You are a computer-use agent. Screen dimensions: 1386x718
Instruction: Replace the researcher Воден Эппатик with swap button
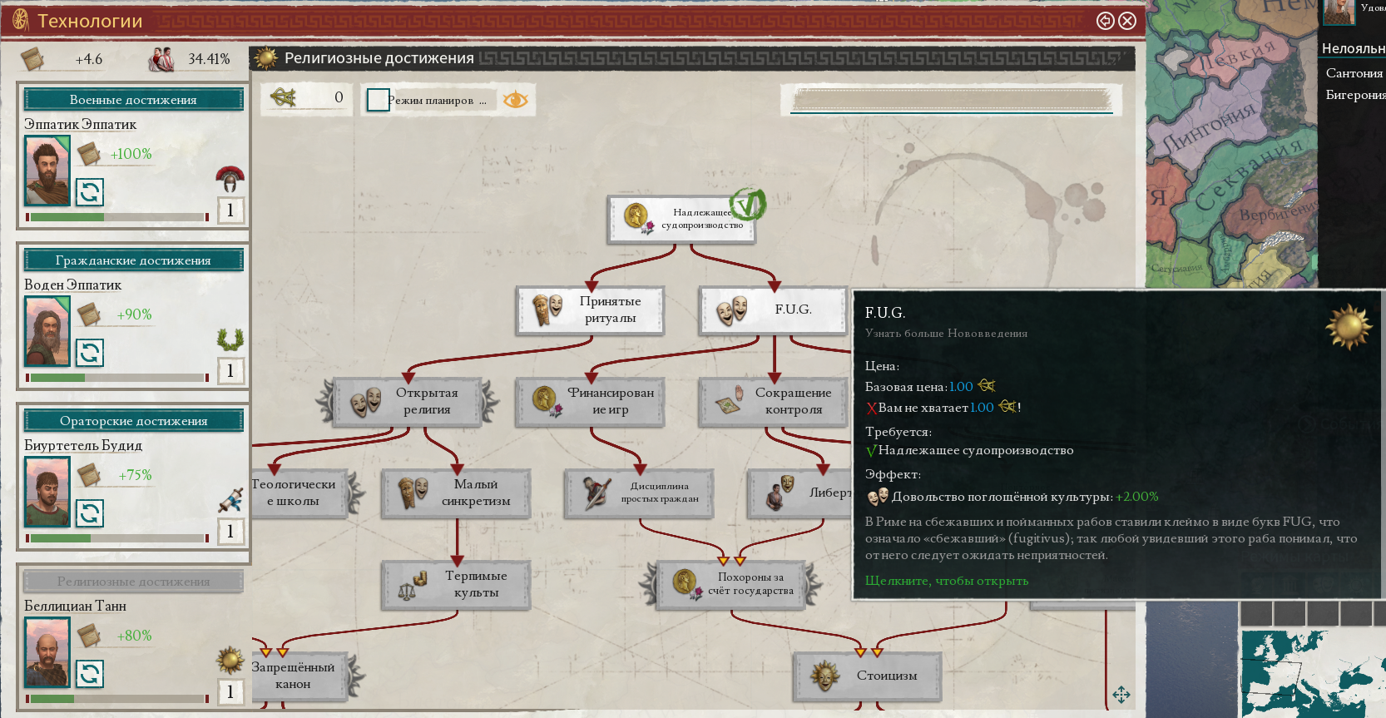coord(90,353)
